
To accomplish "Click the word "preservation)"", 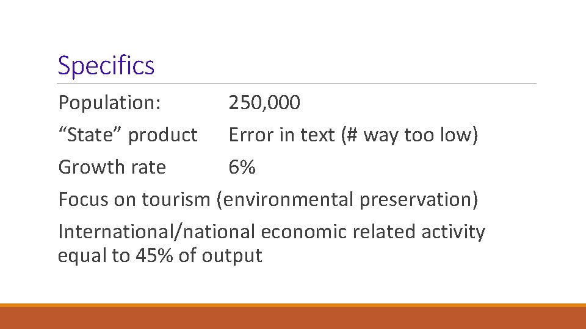I will tap(419, 199).
